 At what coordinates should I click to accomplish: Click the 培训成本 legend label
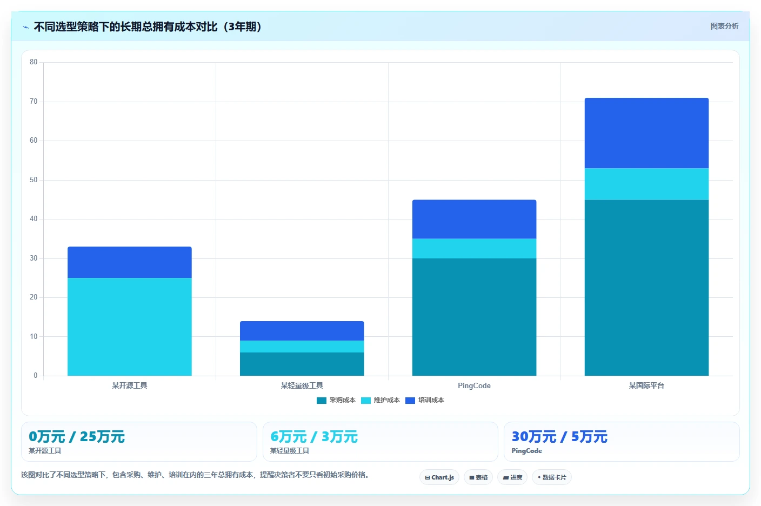point(431,401)
